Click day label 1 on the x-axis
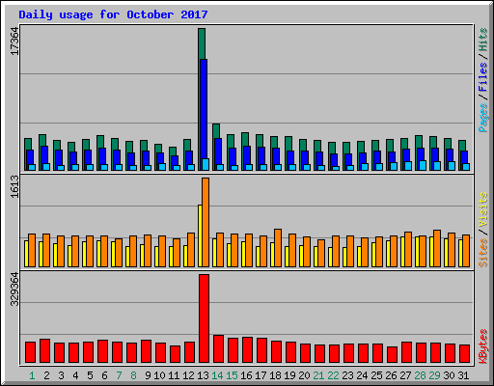 pos(32,375)
